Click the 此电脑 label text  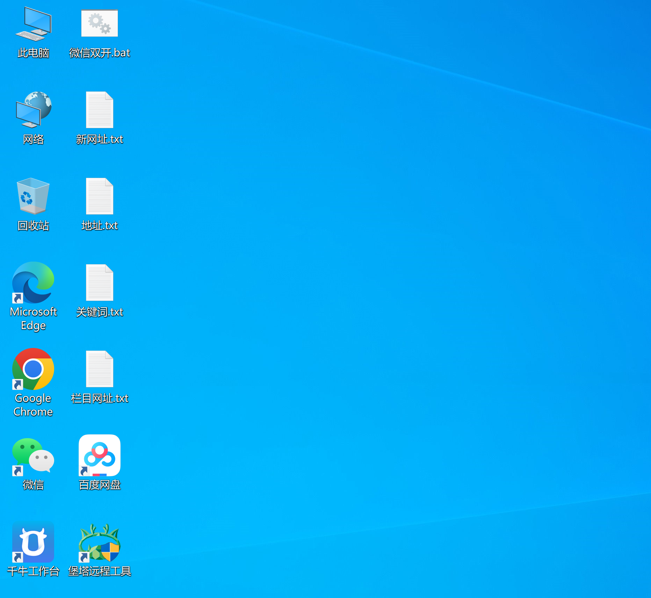click(33, 53)
